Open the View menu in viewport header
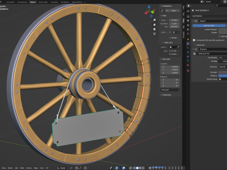The image size is (227, 170). (4, 168)
